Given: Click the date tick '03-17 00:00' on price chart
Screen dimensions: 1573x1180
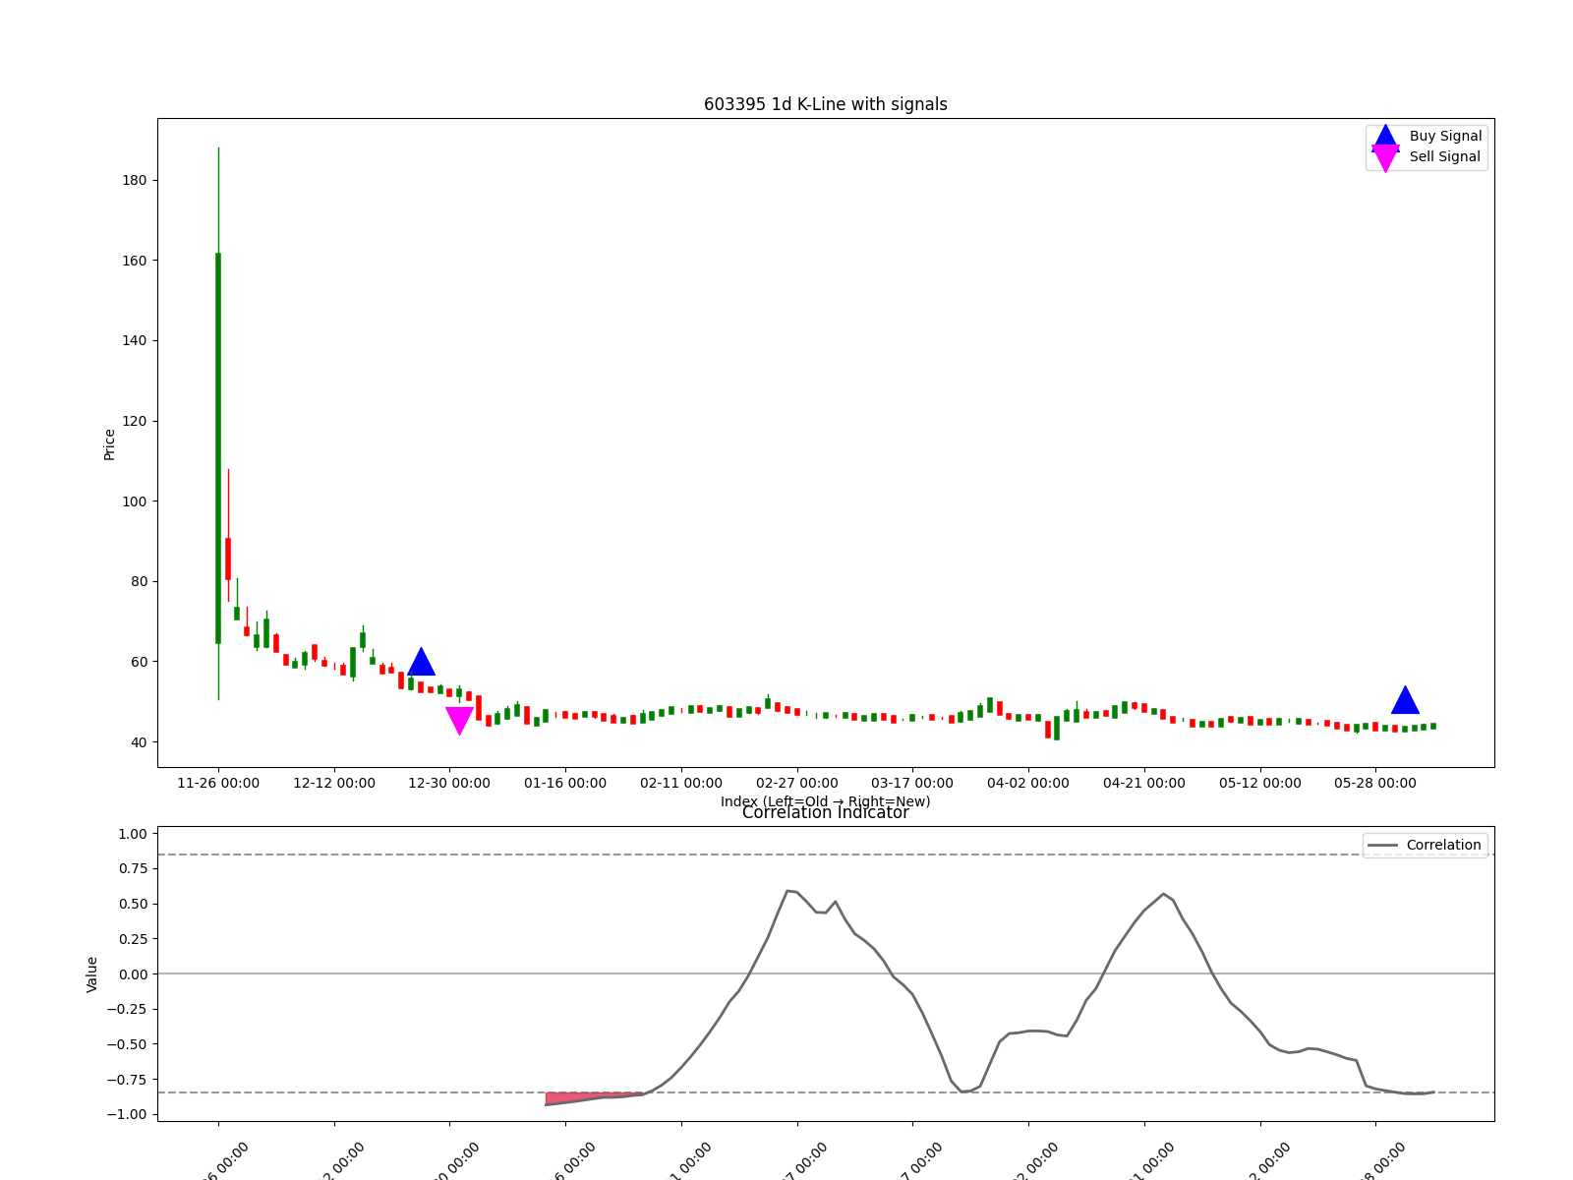Looking at the screenshot, I should [912, 783].
